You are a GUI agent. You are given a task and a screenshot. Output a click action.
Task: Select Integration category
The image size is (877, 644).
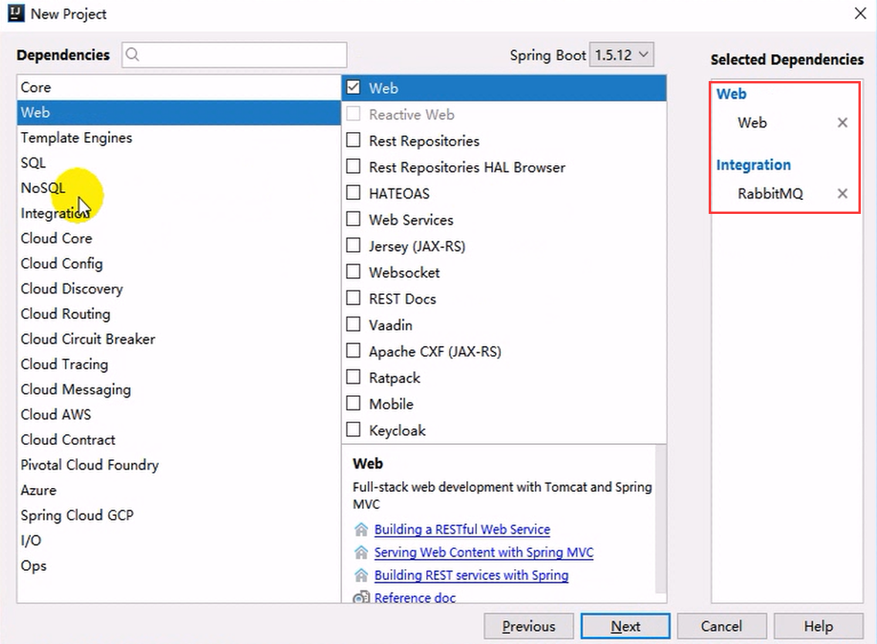(x=178, y=213)
